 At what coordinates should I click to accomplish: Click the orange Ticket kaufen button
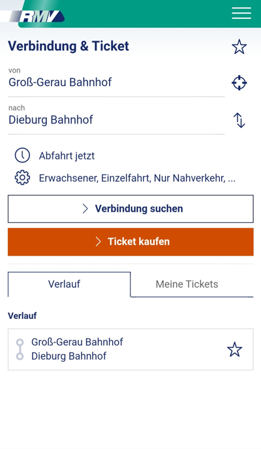pyautogui.click(x=130, y=242)
